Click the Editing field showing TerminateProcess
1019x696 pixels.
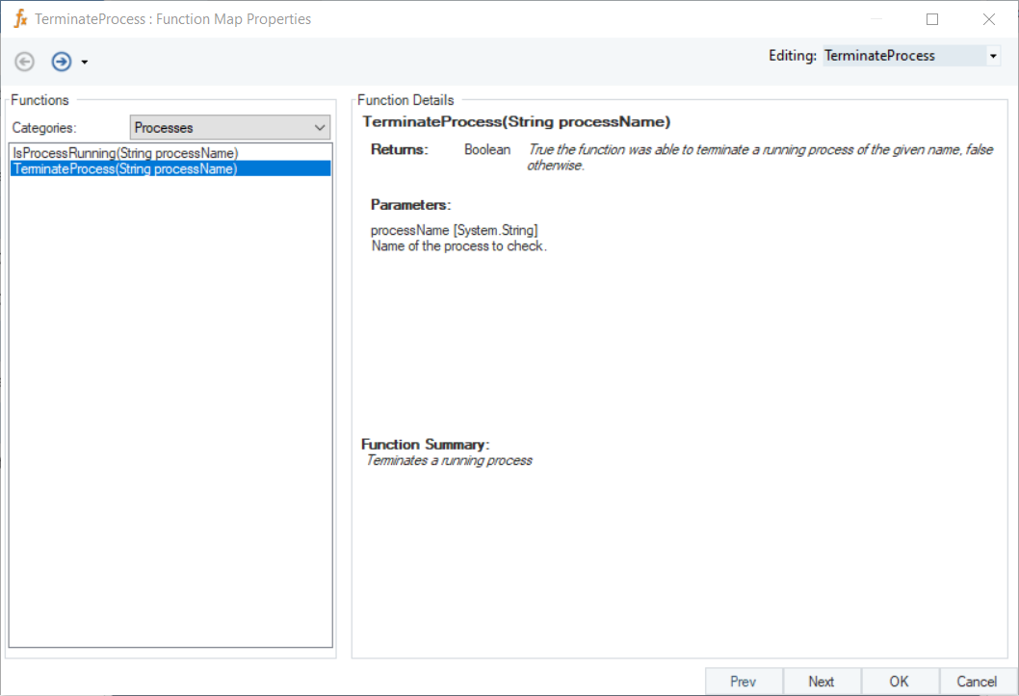(x=901, y=56)
